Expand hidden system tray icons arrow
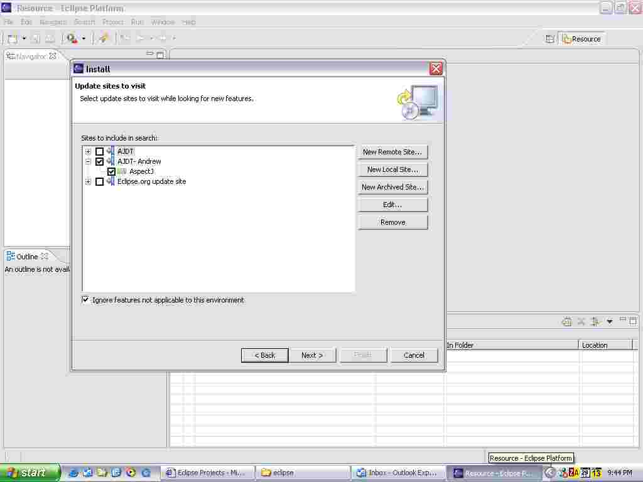 pyautogui.click(x=549, y=473)
